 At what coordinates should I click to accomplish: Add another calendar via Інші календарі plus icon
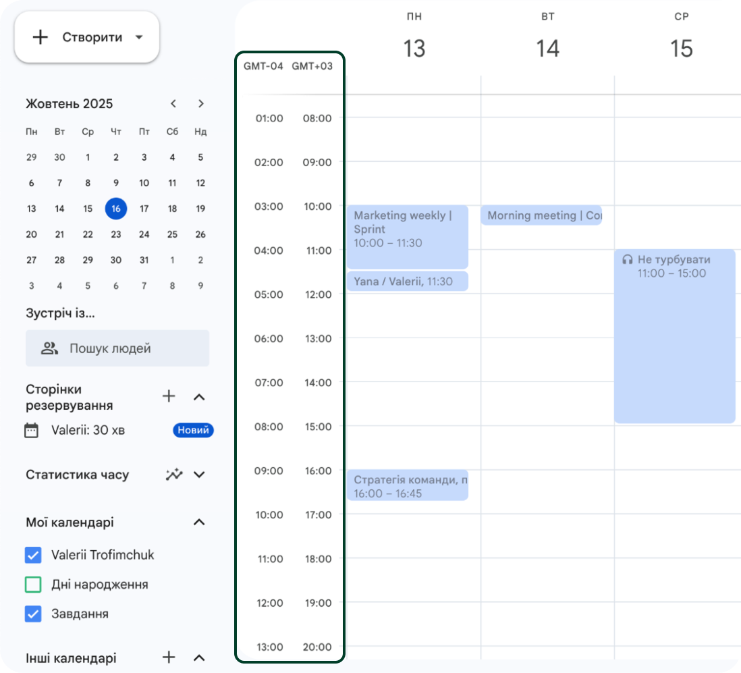click(x=169, y=657)
